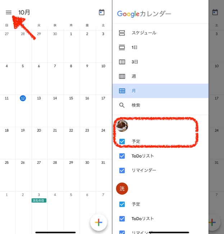224x234 pixels.
Task: Tap the red 洸 account avatar
Action: [x=122, y=188]
